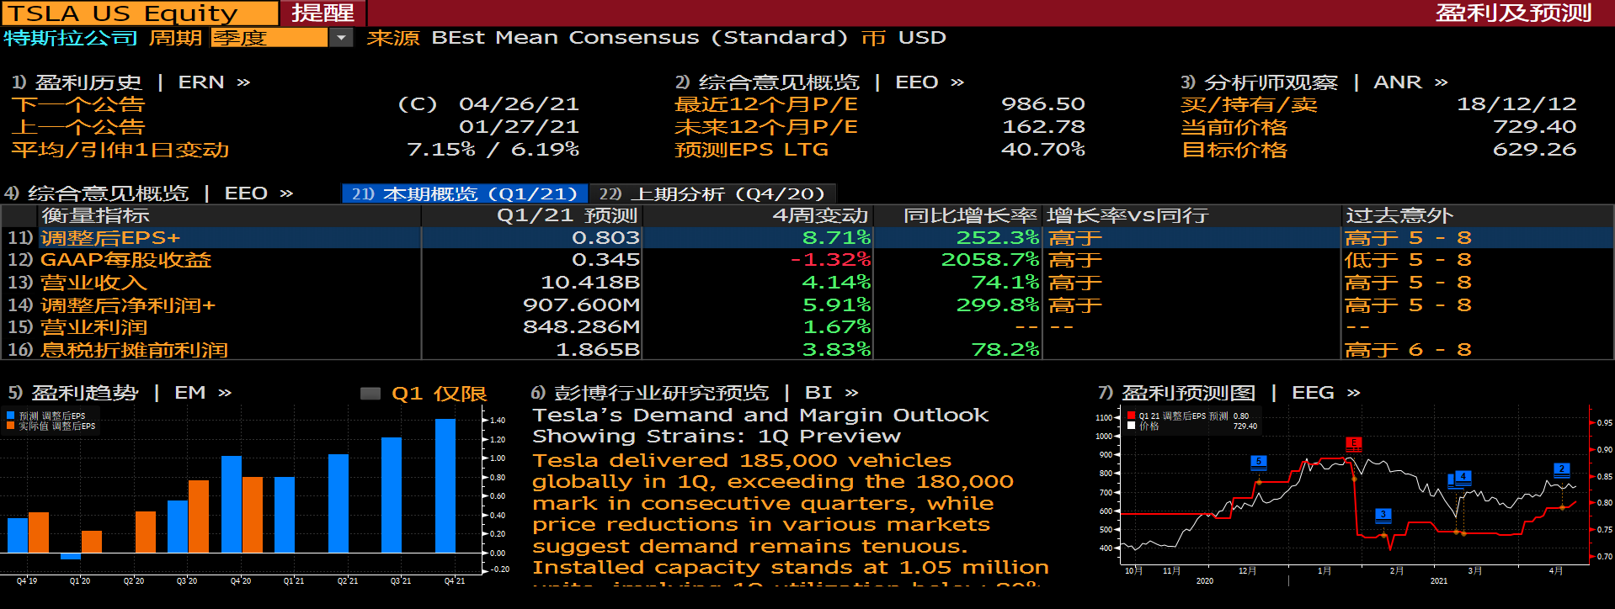This screenshot has height=609, width=1615.
Task: Click orange 实际值 调整后EPS legend swatch
Action: [10, 426]
